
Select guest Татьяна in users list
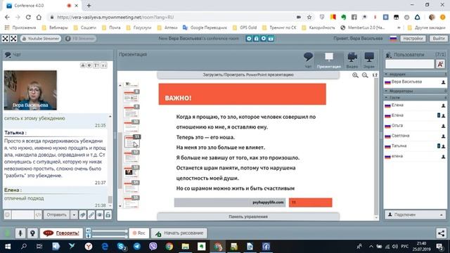415,146
